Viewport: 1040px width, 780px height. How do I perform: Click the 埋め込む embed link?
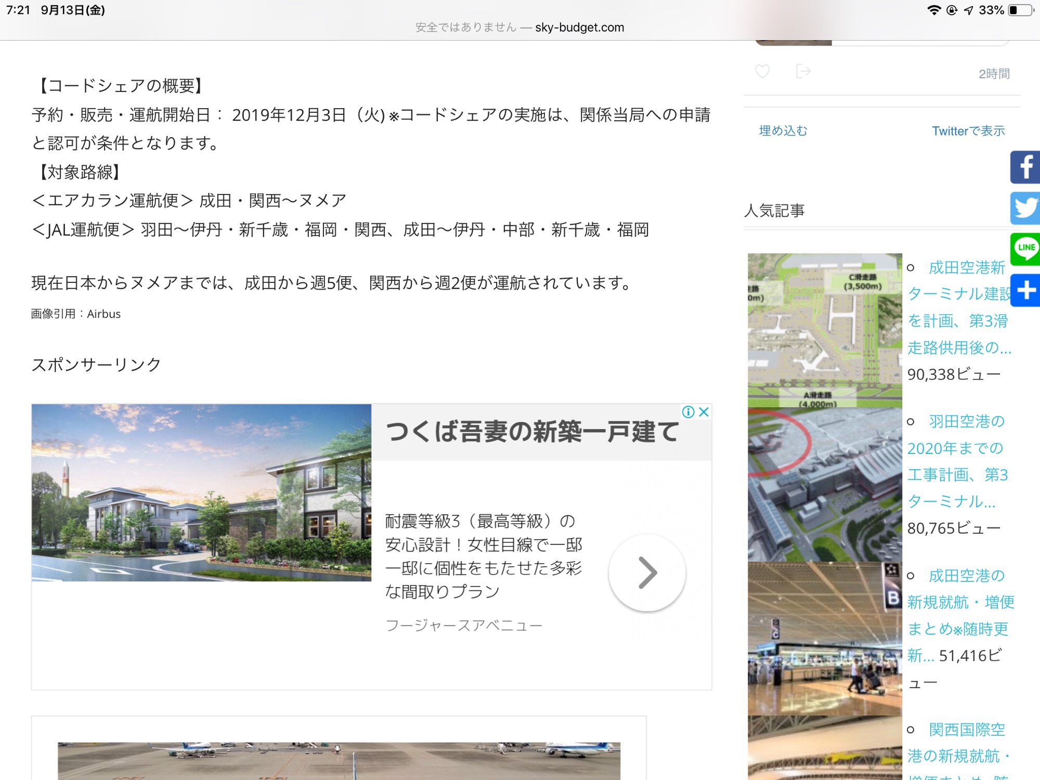[x=783, y=131]
